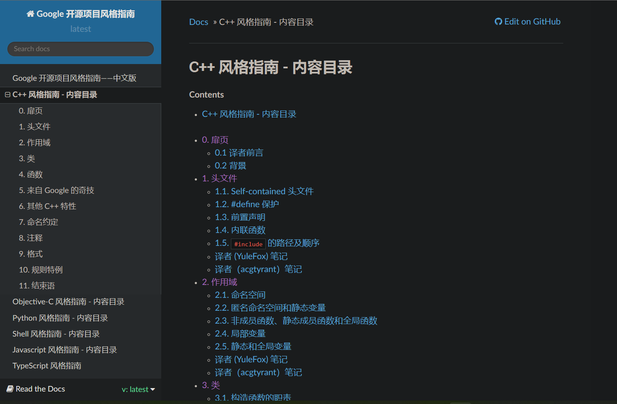This screenshot has height=404, width=617.
Task: Select sidebar item 7. 命名约定
Action: 80,222
